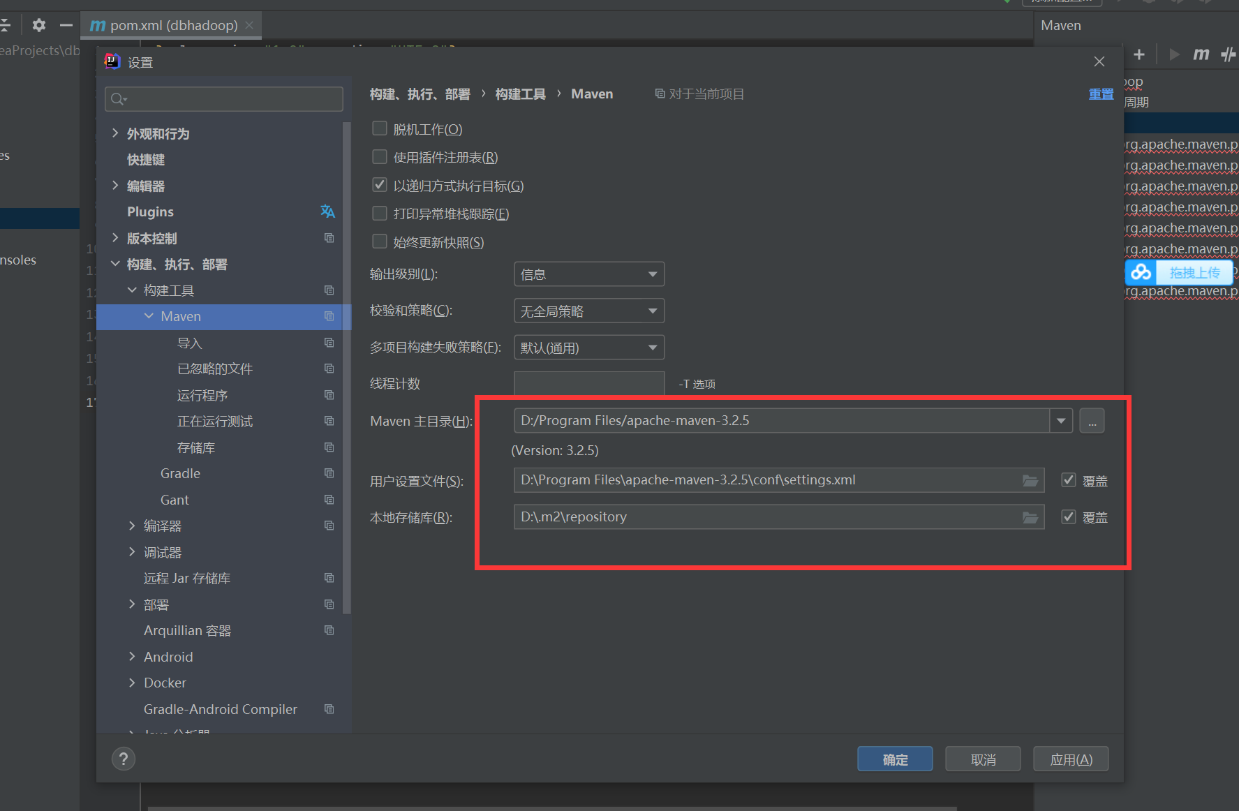1239x811 pixels.
Task: Click the project-level icon beside 编译器
Action: (329, 526)
